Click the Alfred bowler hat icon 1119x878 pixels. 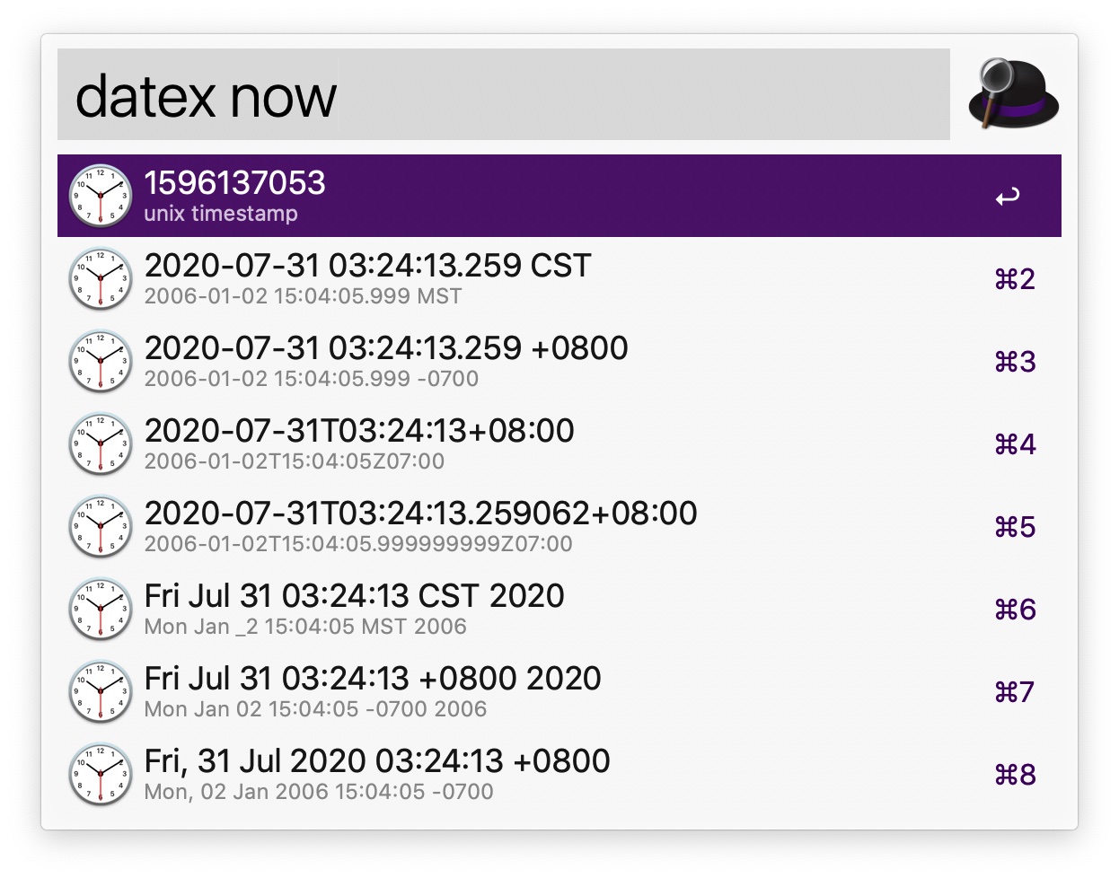pos(1014,94)
